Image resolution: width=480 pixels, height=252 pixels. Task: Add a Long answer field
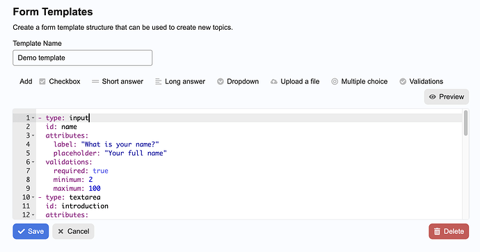pyautogui.click(x=180, y=81)
